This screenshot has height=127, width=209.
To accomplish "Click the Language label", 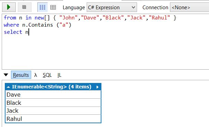I will [74, 8].
